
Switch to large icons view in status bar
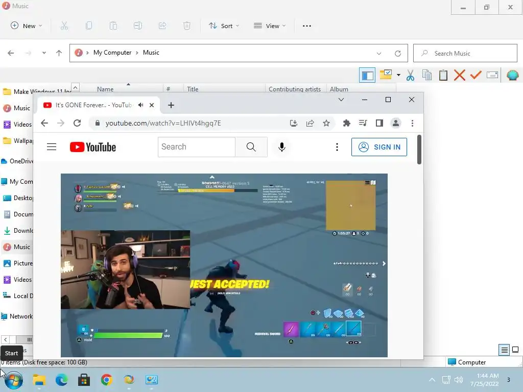[515, 350]
